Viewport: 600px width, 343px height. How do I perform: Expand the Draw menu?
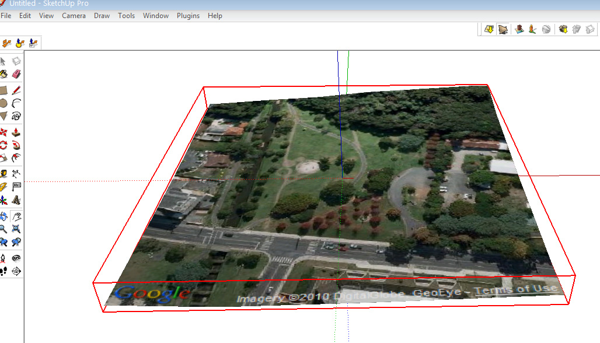102,16
